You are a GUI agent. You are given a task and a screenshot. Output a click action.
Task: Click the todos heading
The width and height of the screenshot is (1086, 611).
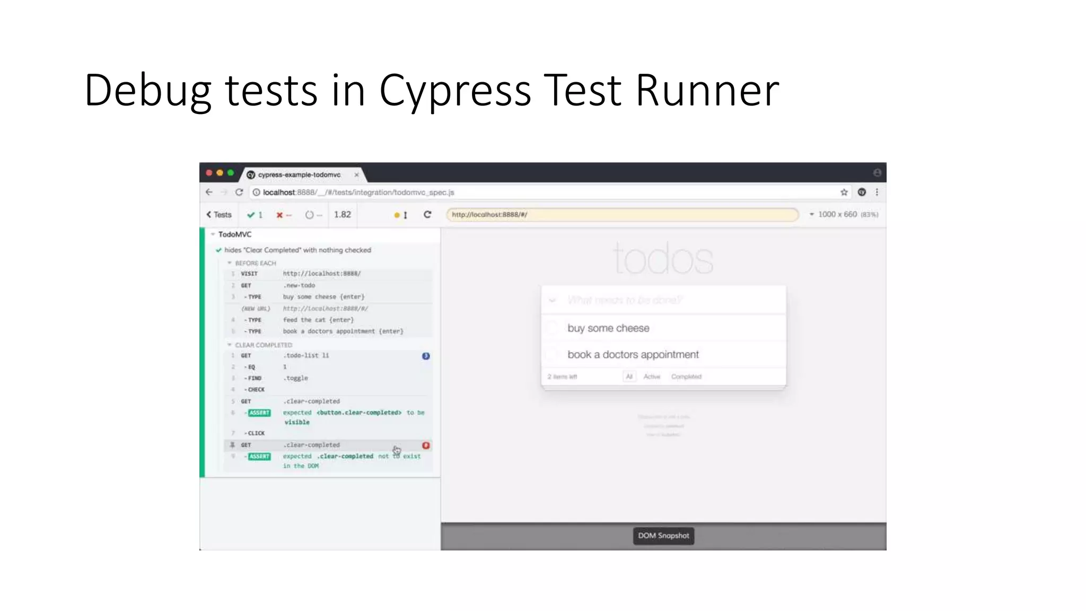pos(663,259)
